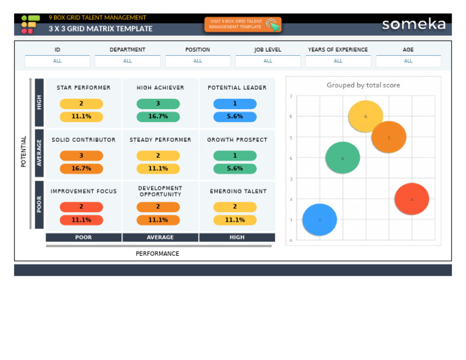The image size is (466, 360).
Task: Open the Age filter dropdown
Action: pyautogui.click(x=408, y=61)
